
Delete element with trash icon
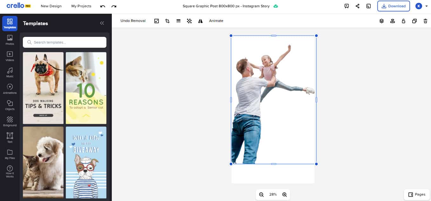coord(425,21)
